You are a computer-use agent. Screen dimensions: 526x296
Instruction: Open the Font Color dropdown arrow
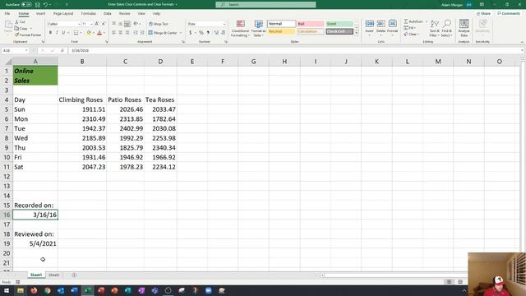pyautogui.click(x=104, y=33)
